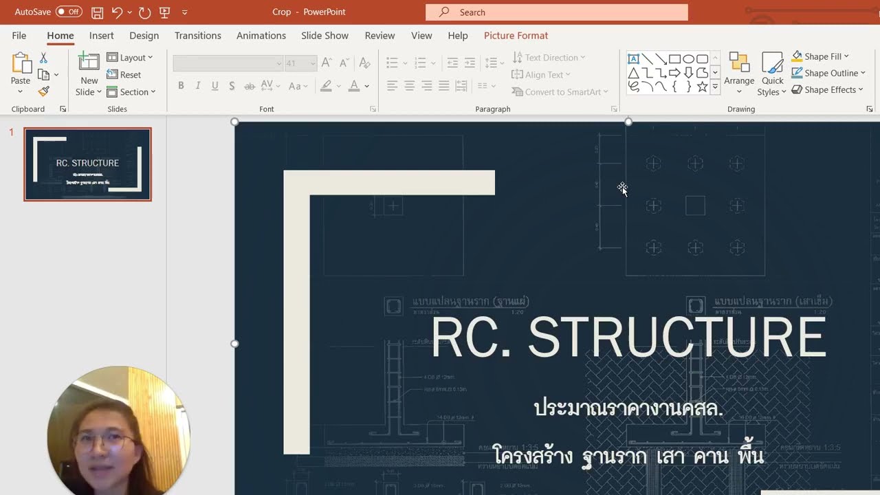Open Shape Outline options
This screenshot has width=880, height=495.
[828, 73]
